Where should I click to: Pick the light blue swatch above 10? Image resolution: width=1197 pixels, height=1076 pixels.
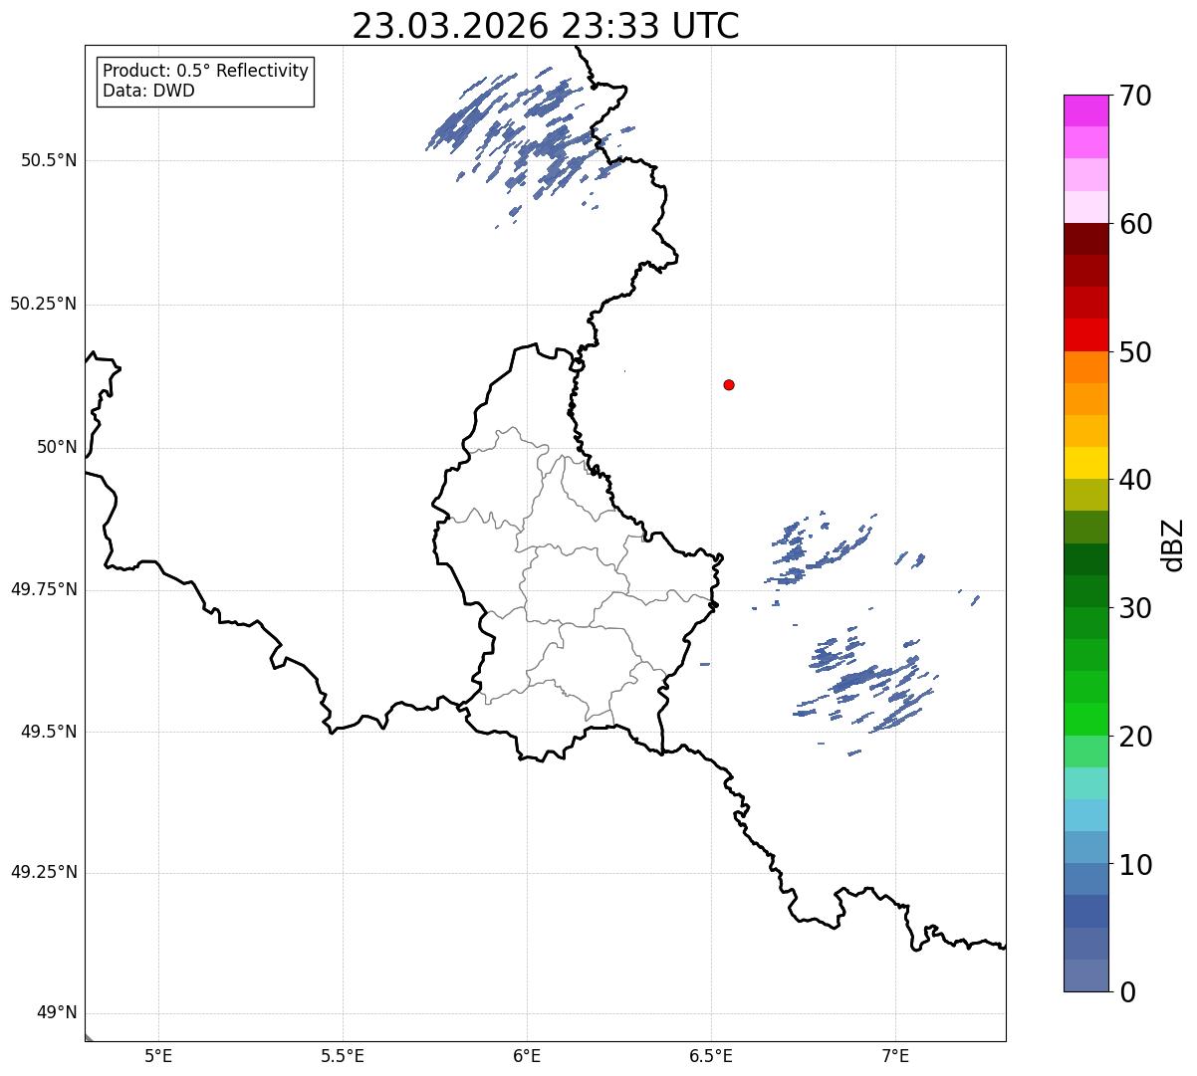coord(1085,847)
